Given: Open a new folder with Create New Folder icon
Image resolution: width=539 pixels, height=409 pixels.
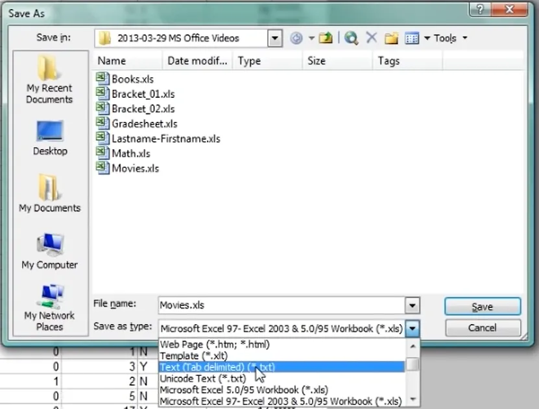Looking at the screenshot, I should tap(391, 38).
